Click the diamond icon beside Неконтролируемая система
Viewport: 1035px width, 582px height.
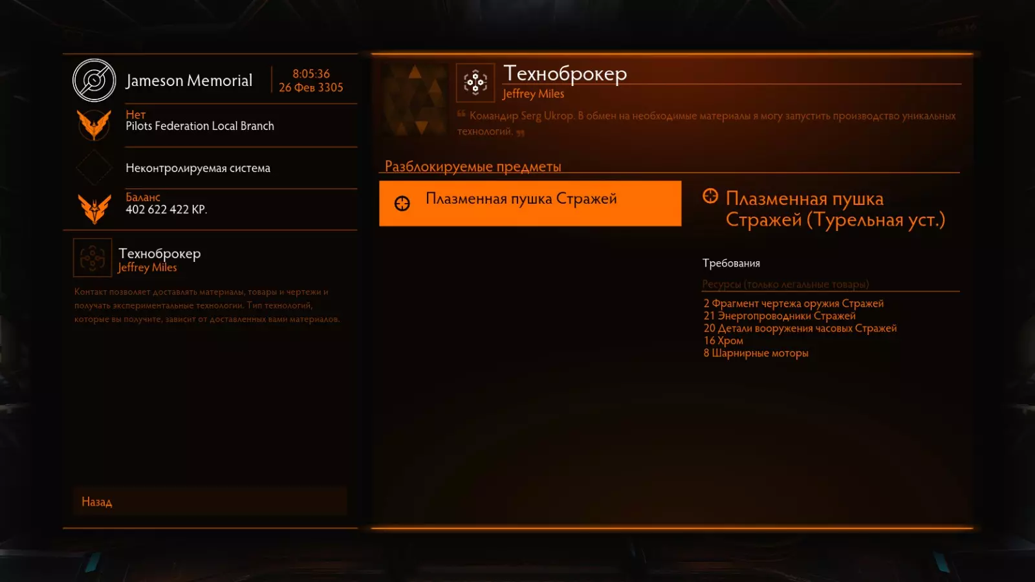(x=94, y=167)
